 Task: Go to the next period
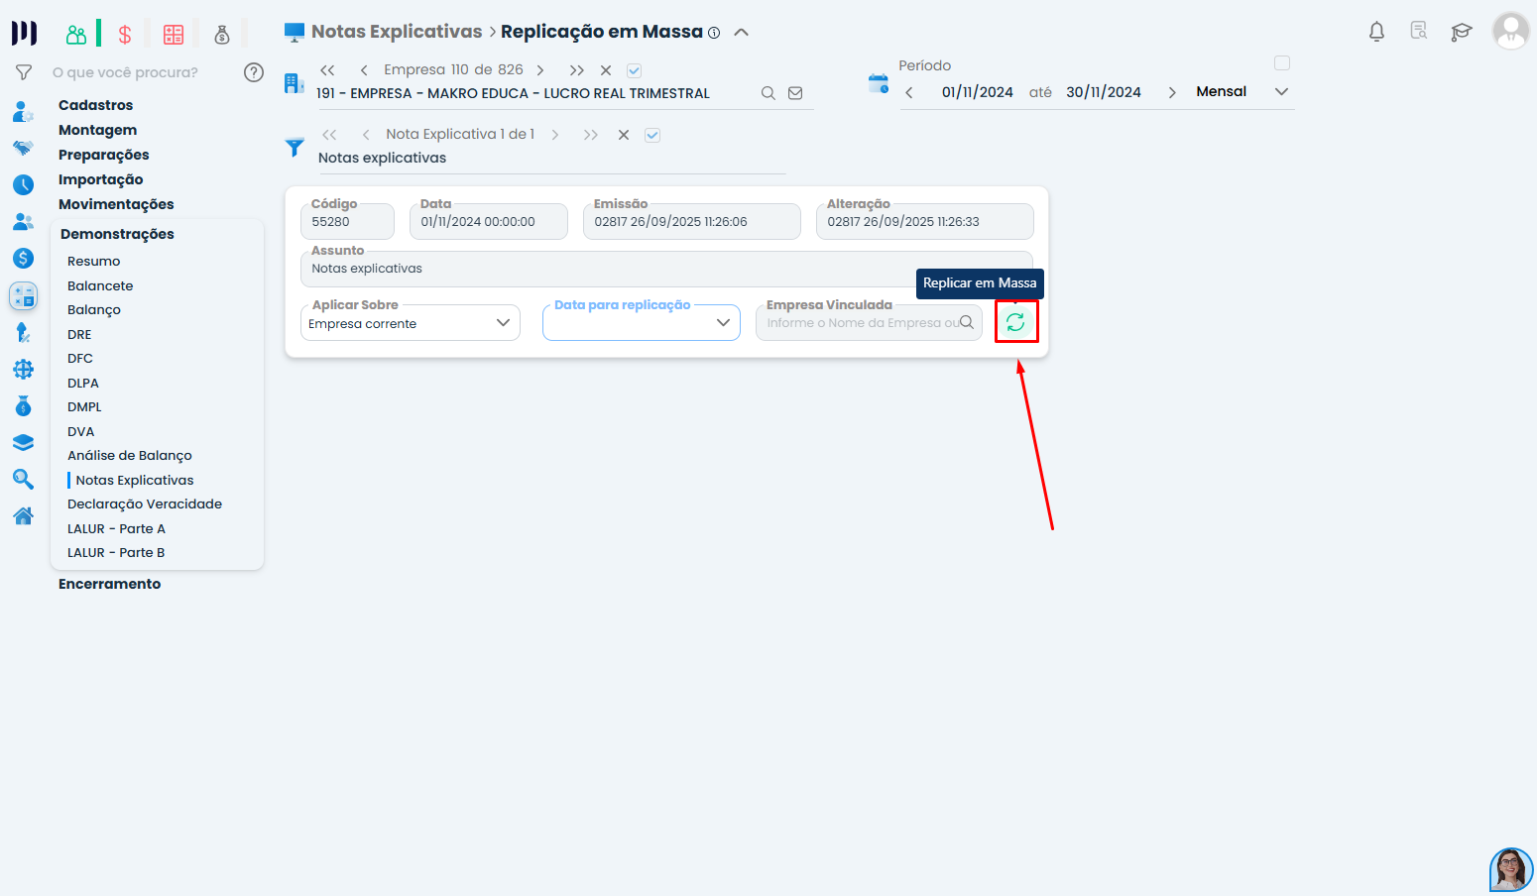pyautogui.click(x=1172, y=92)
